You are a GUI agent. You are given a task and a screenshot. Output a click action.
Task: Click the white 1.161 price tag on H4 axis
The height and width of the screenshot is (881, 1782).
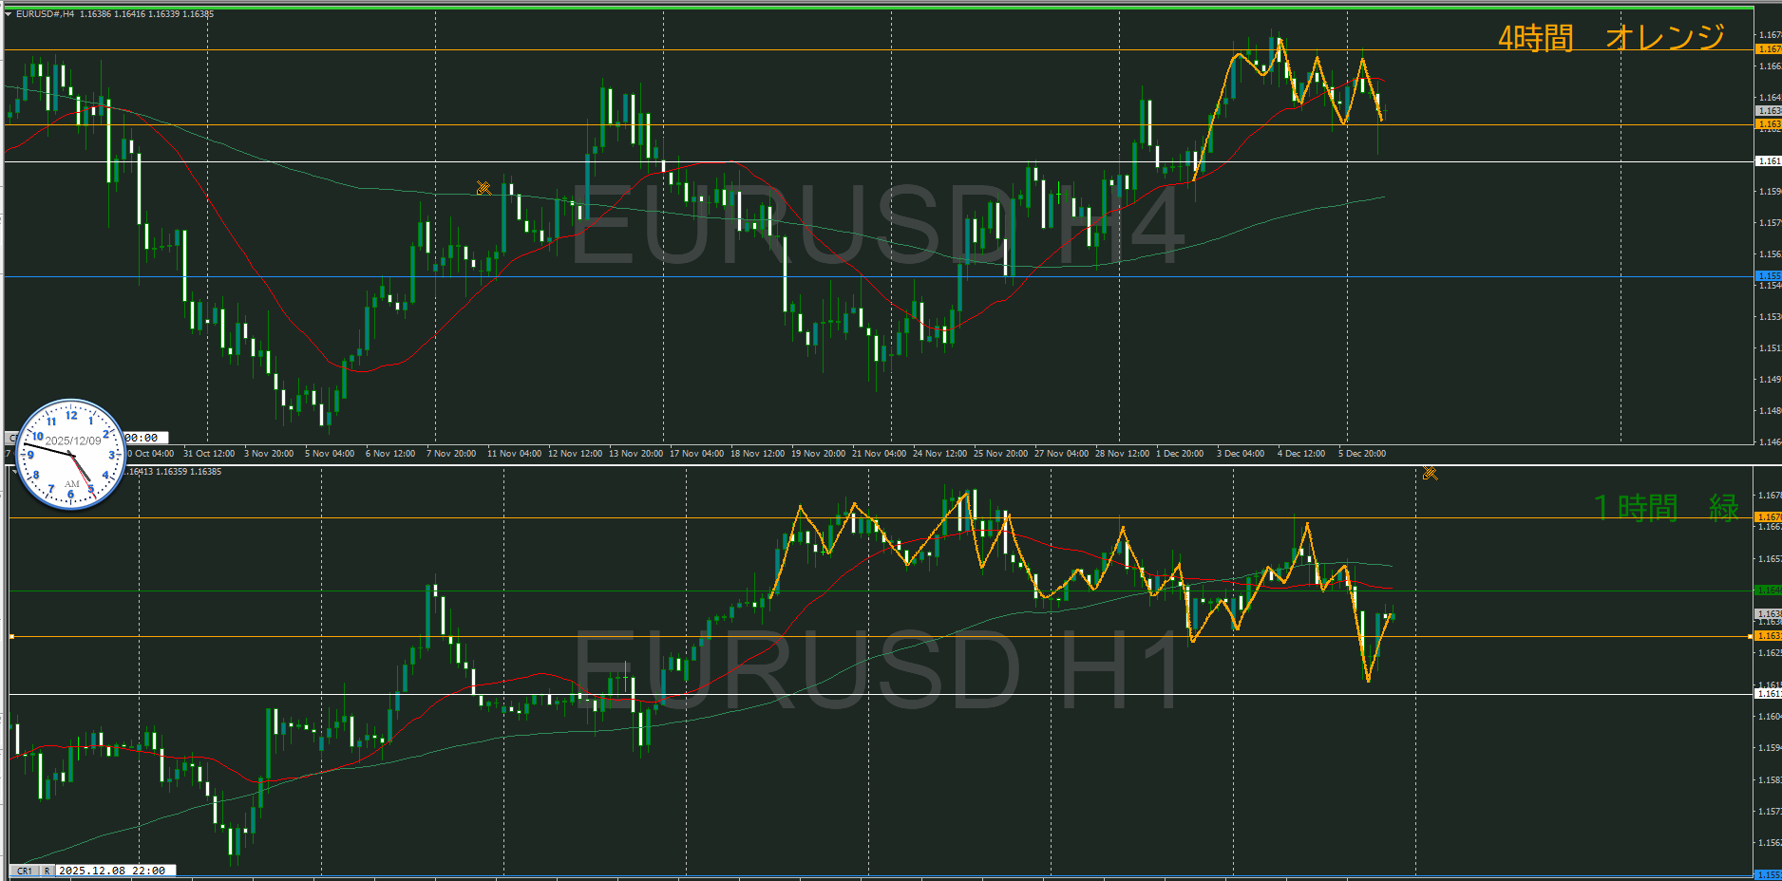(x=1768, y=161)
